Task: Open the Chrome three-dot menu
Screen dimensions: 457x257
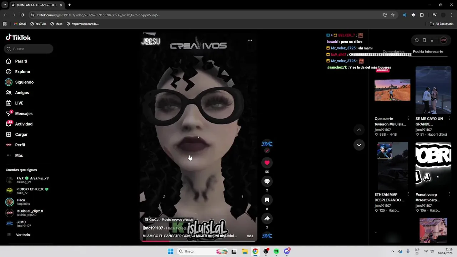Action: [x=452, y=15]
